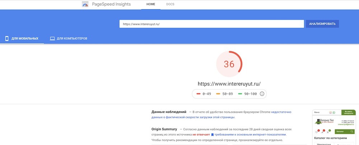Image resolution: width=359 pixels, height=145 pixels.
Task: Click the green Вызвать замерщика button in preview
Action: (349, 112)
